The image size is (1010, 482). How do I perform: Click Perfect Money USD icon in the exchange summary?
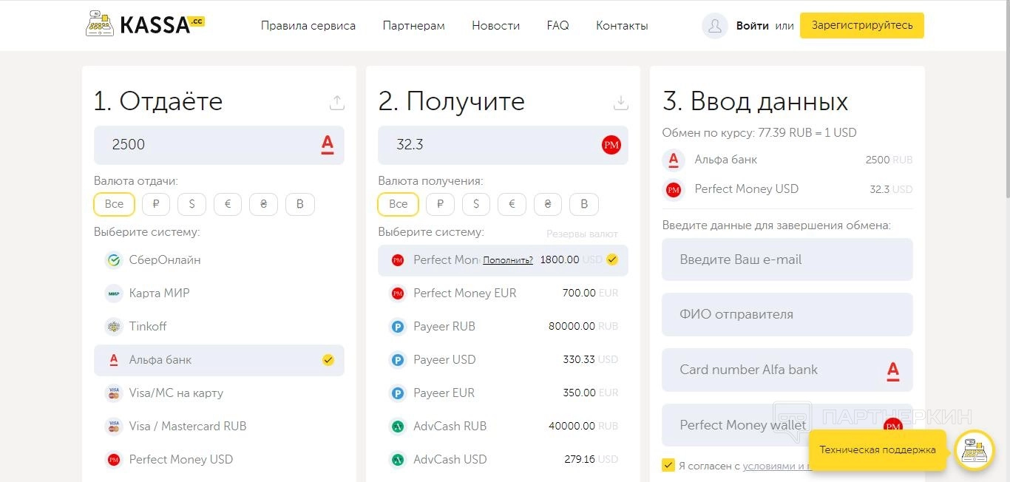(673, 190)
